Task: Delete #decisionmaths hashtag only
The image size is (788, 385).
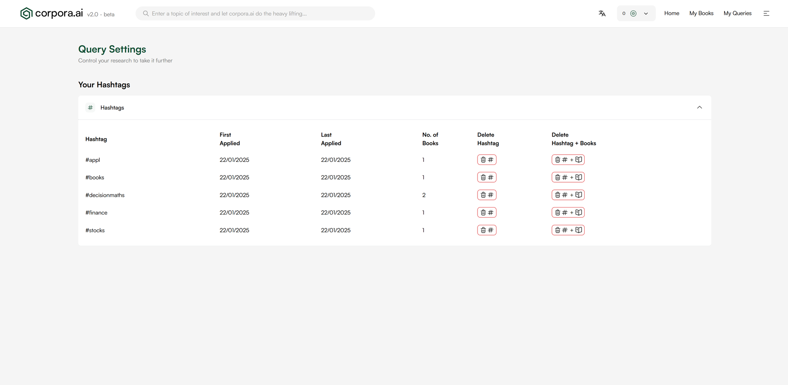Action: pyautogui.click(x=487, y=195)
